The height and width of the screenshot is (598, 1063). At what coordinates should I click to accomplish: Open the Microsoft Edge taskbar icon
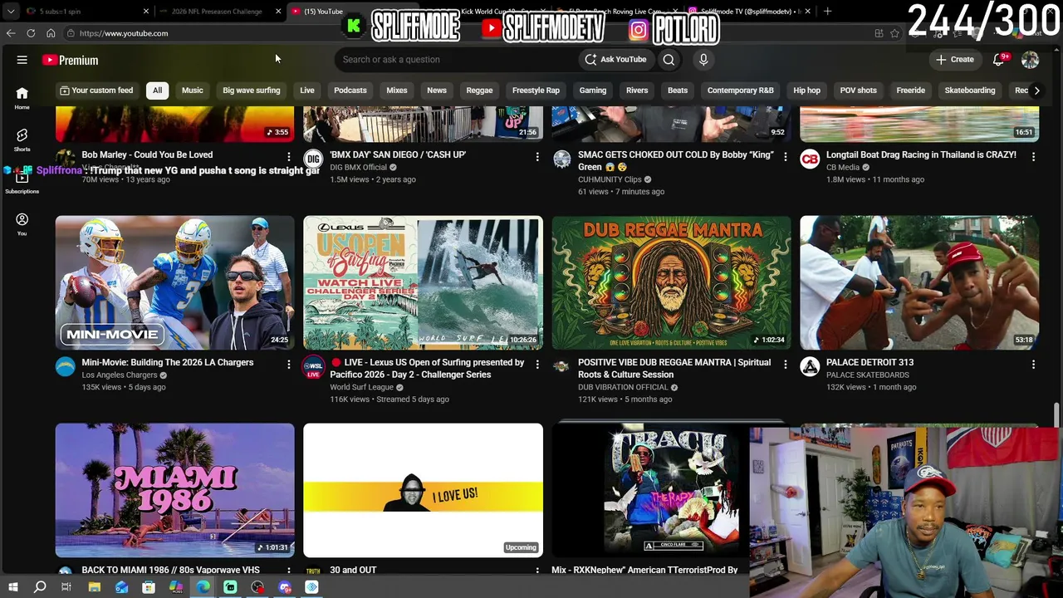tap(203, 587)
